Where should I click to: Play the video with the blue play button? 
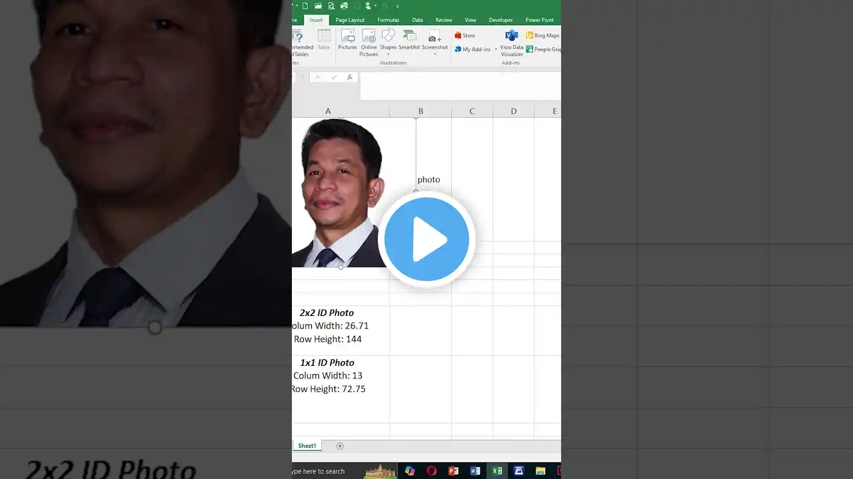[426, 239]
